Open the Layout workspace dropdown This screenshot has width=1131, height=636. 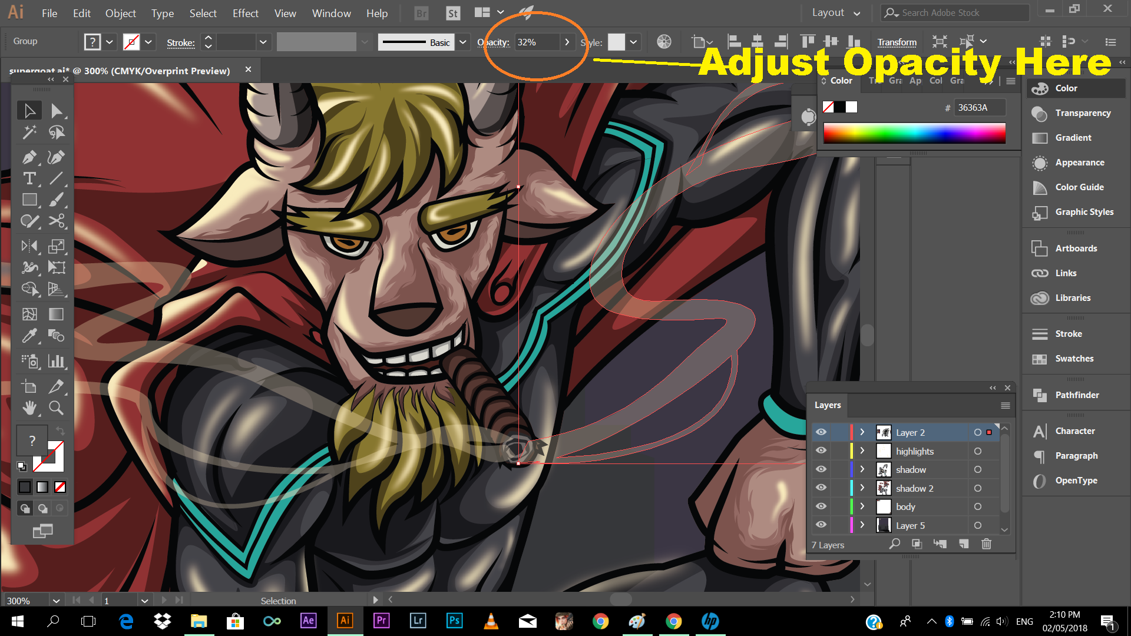(836, 13)
